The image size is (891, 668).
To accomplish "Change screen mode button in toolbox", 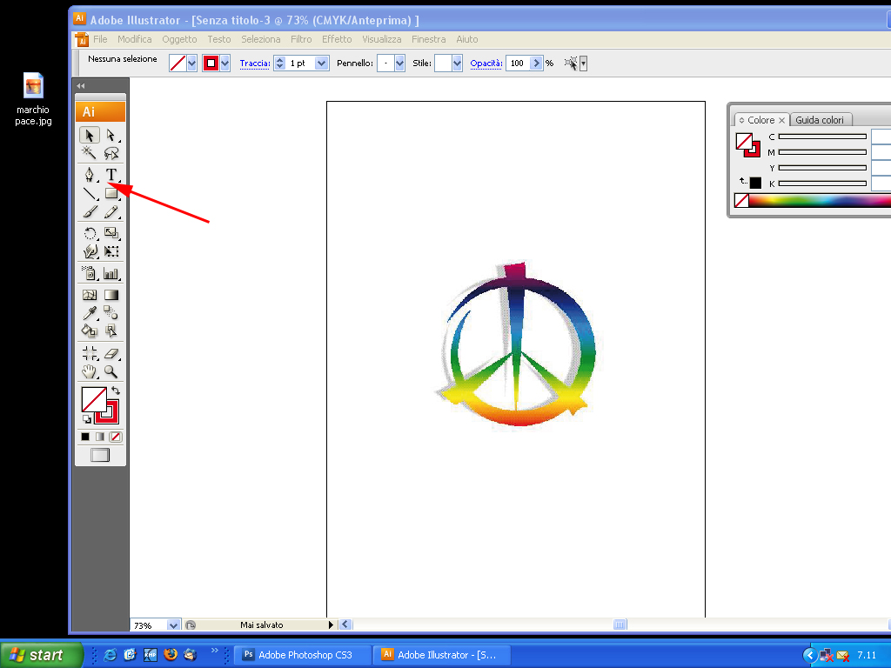I will coord(100,455).
